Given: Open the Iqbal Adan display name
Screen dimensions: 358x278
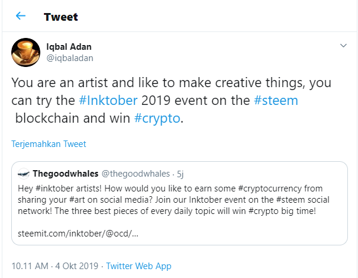Looking at the screenshot, I should pyautogui.click(x=70, y=46).
